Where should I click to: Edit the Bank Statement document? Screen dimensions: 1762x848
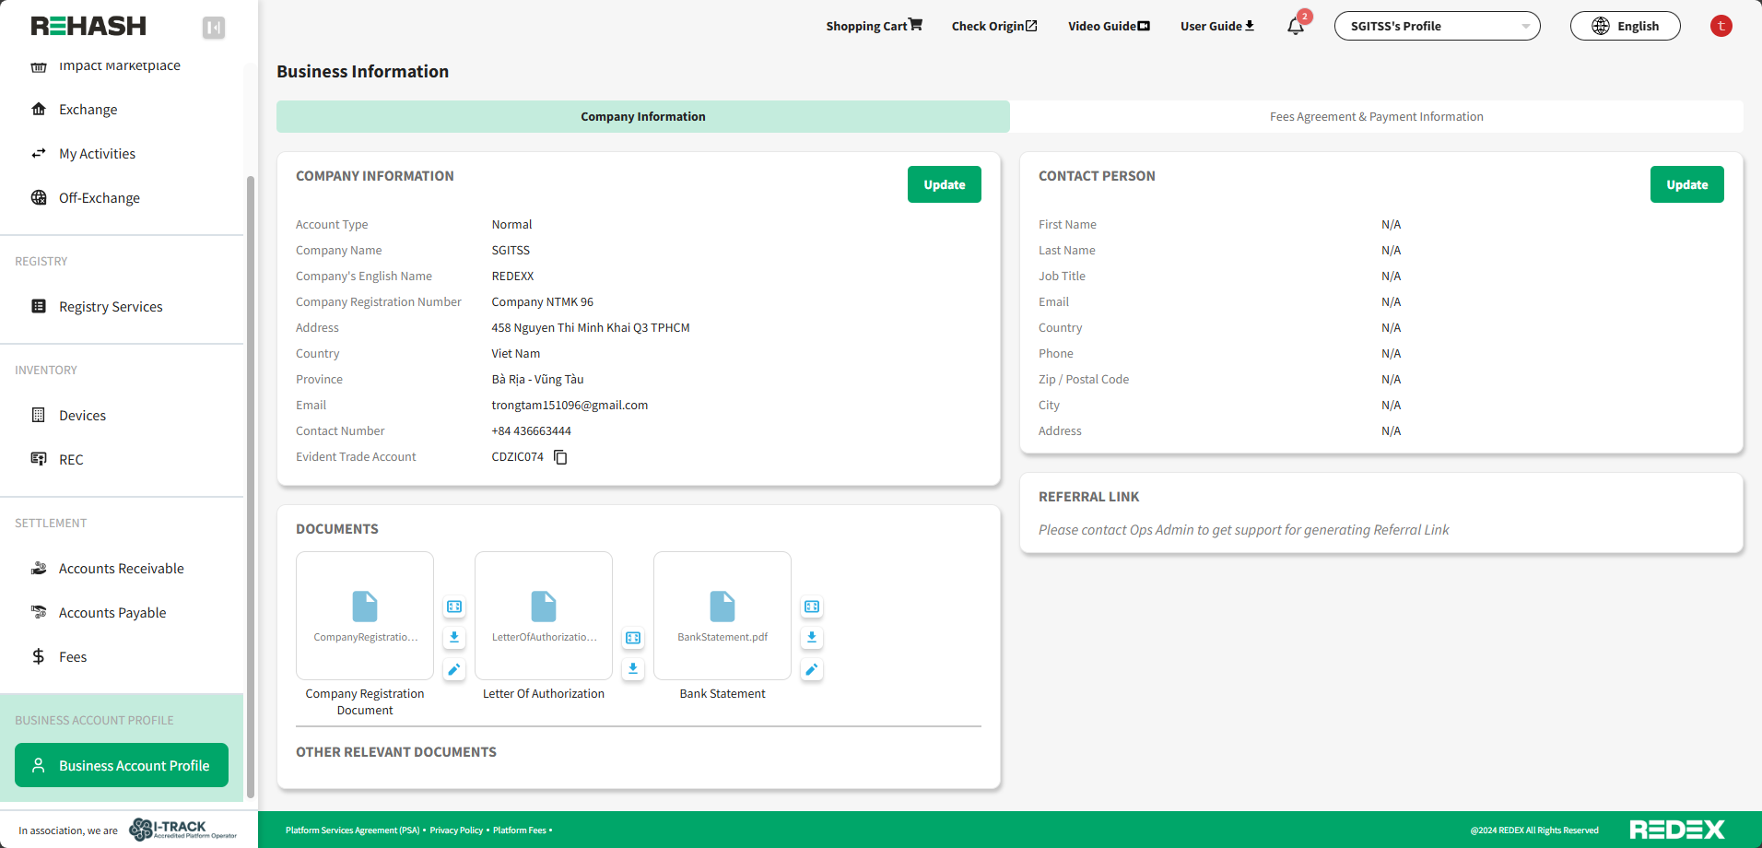click(x=812, y=670)
